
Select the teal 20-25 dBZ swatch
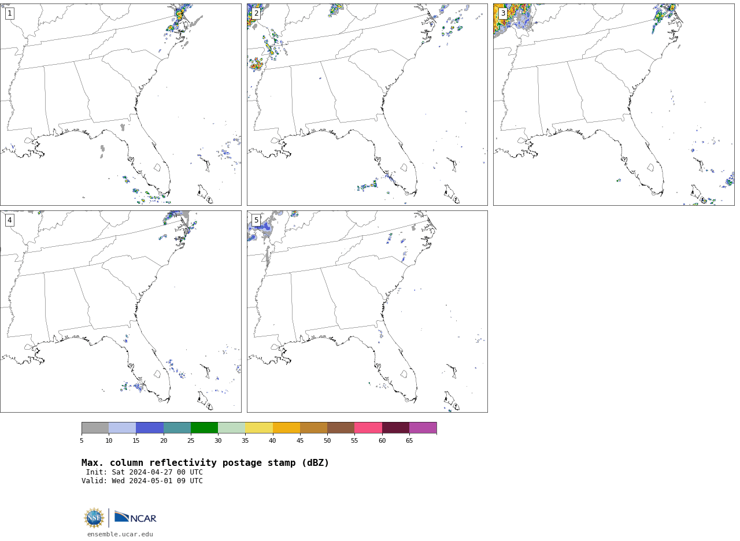(177, 428)
